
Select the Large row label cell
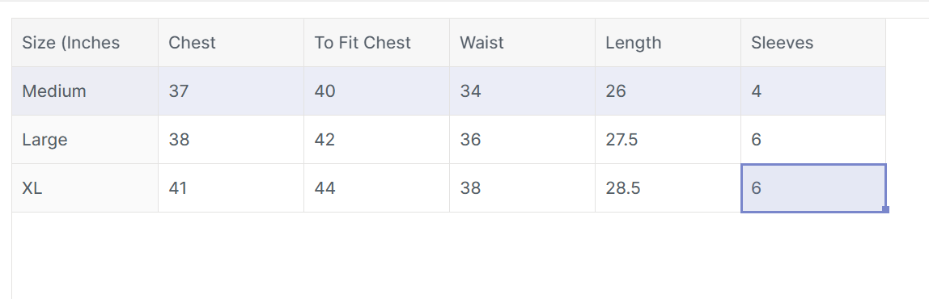[85, 140]
